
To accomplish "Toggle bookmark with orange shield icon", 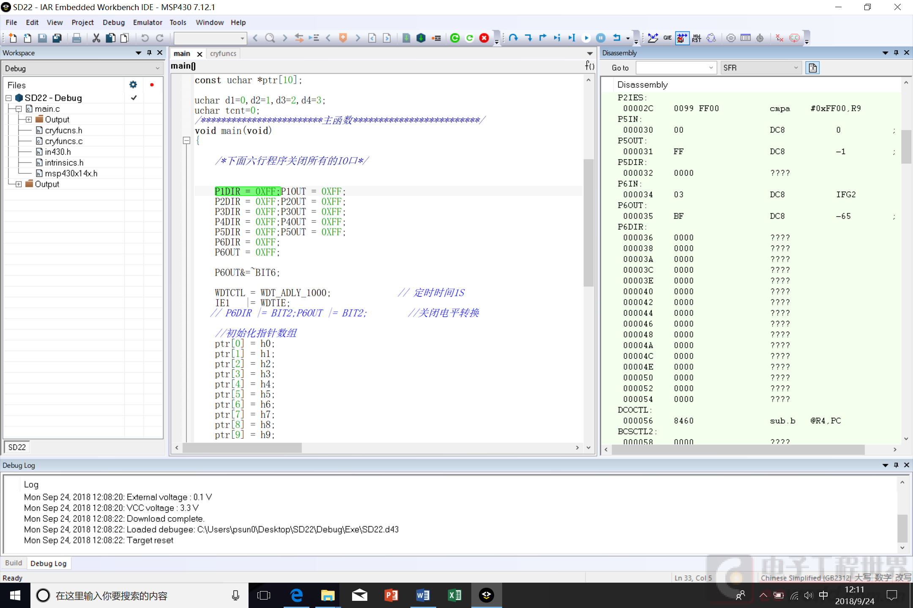I will (x=343, y=38).
